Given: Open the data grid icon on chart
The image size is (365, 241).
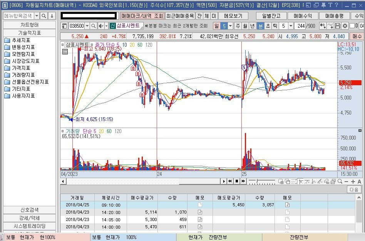Looking at the screenshot, I should click(x=65, y=52).
